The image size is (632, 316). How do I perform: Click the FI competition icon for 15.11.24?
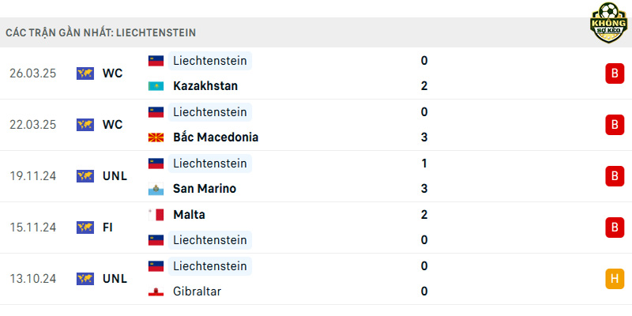click(x=85, y=228)
